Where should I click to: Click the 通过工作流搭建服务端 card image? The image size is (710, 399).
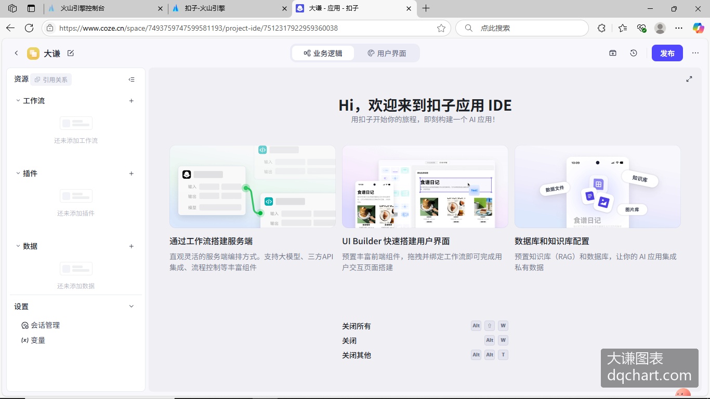pos(253,187)
